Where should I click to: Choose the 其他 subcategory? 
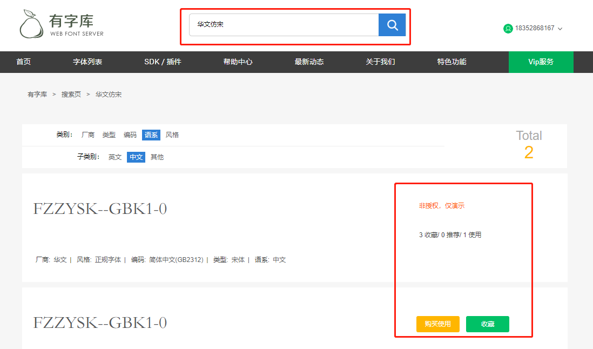[x=157, y=157]
